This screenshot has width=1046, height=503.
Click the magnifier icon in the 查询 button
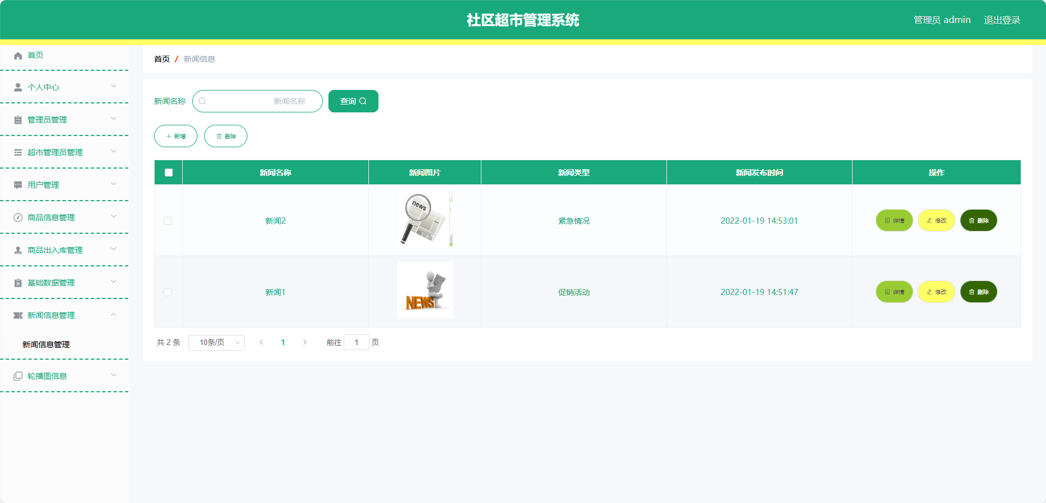click(x=363, y=101)
